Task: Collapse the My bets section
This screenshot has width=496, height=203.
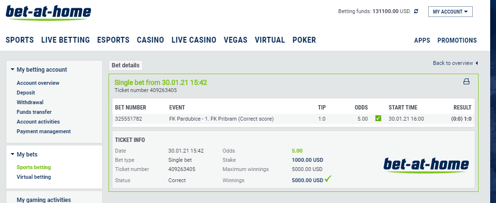Action: pos(13,154)
